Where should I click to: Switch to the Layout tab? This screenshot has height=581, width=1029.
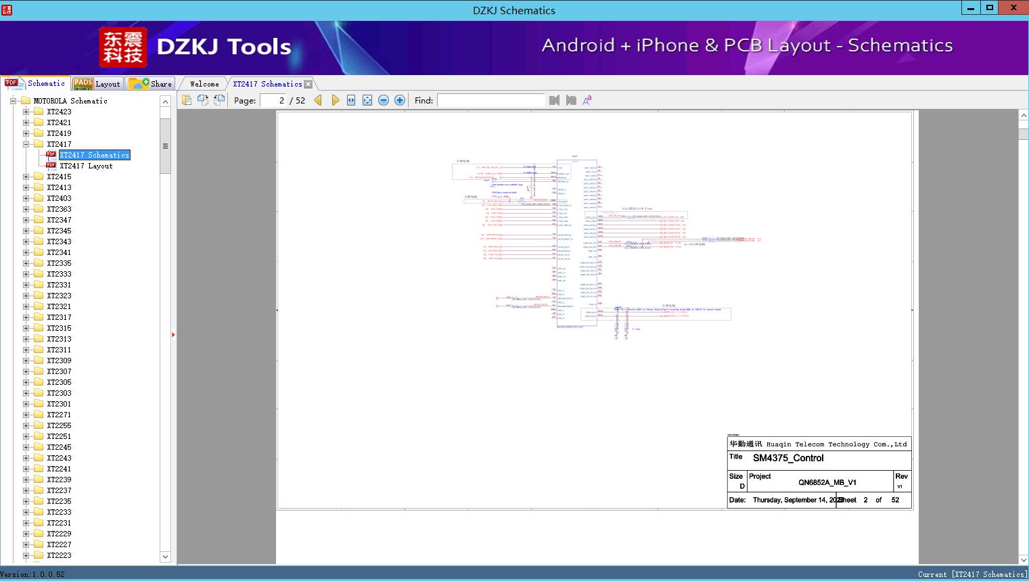coord(97,84)
